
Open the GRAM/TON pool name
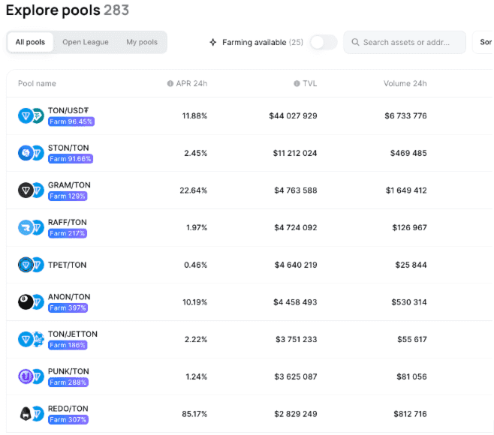coord(69,184)
